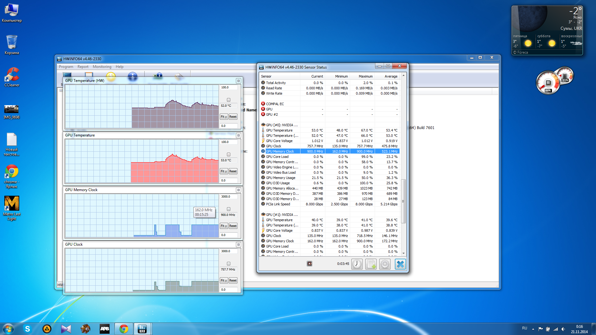Click the blue X close sensors button
Screen dimensions: 596x335
pos(400,264)
